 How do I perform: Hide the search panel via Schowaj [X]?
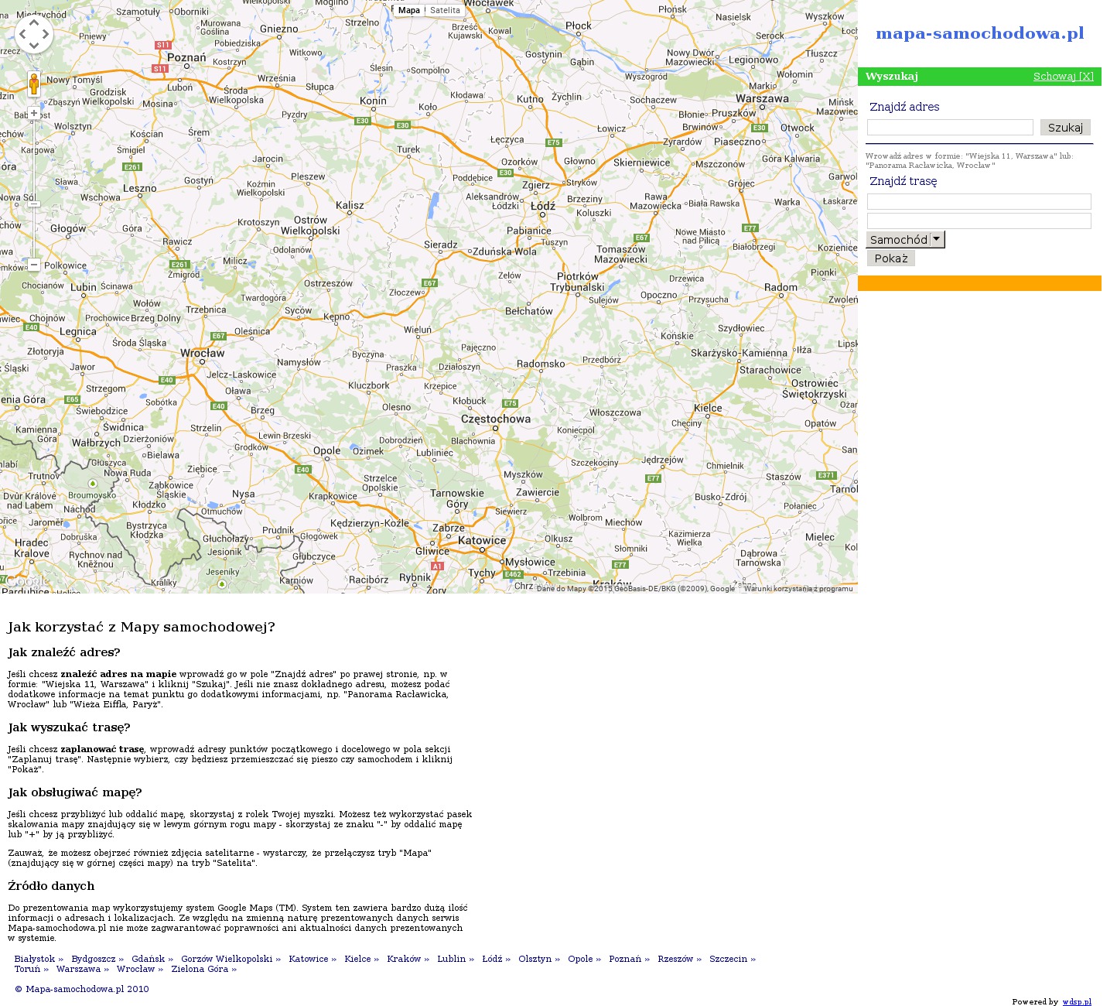(1063, 77)
